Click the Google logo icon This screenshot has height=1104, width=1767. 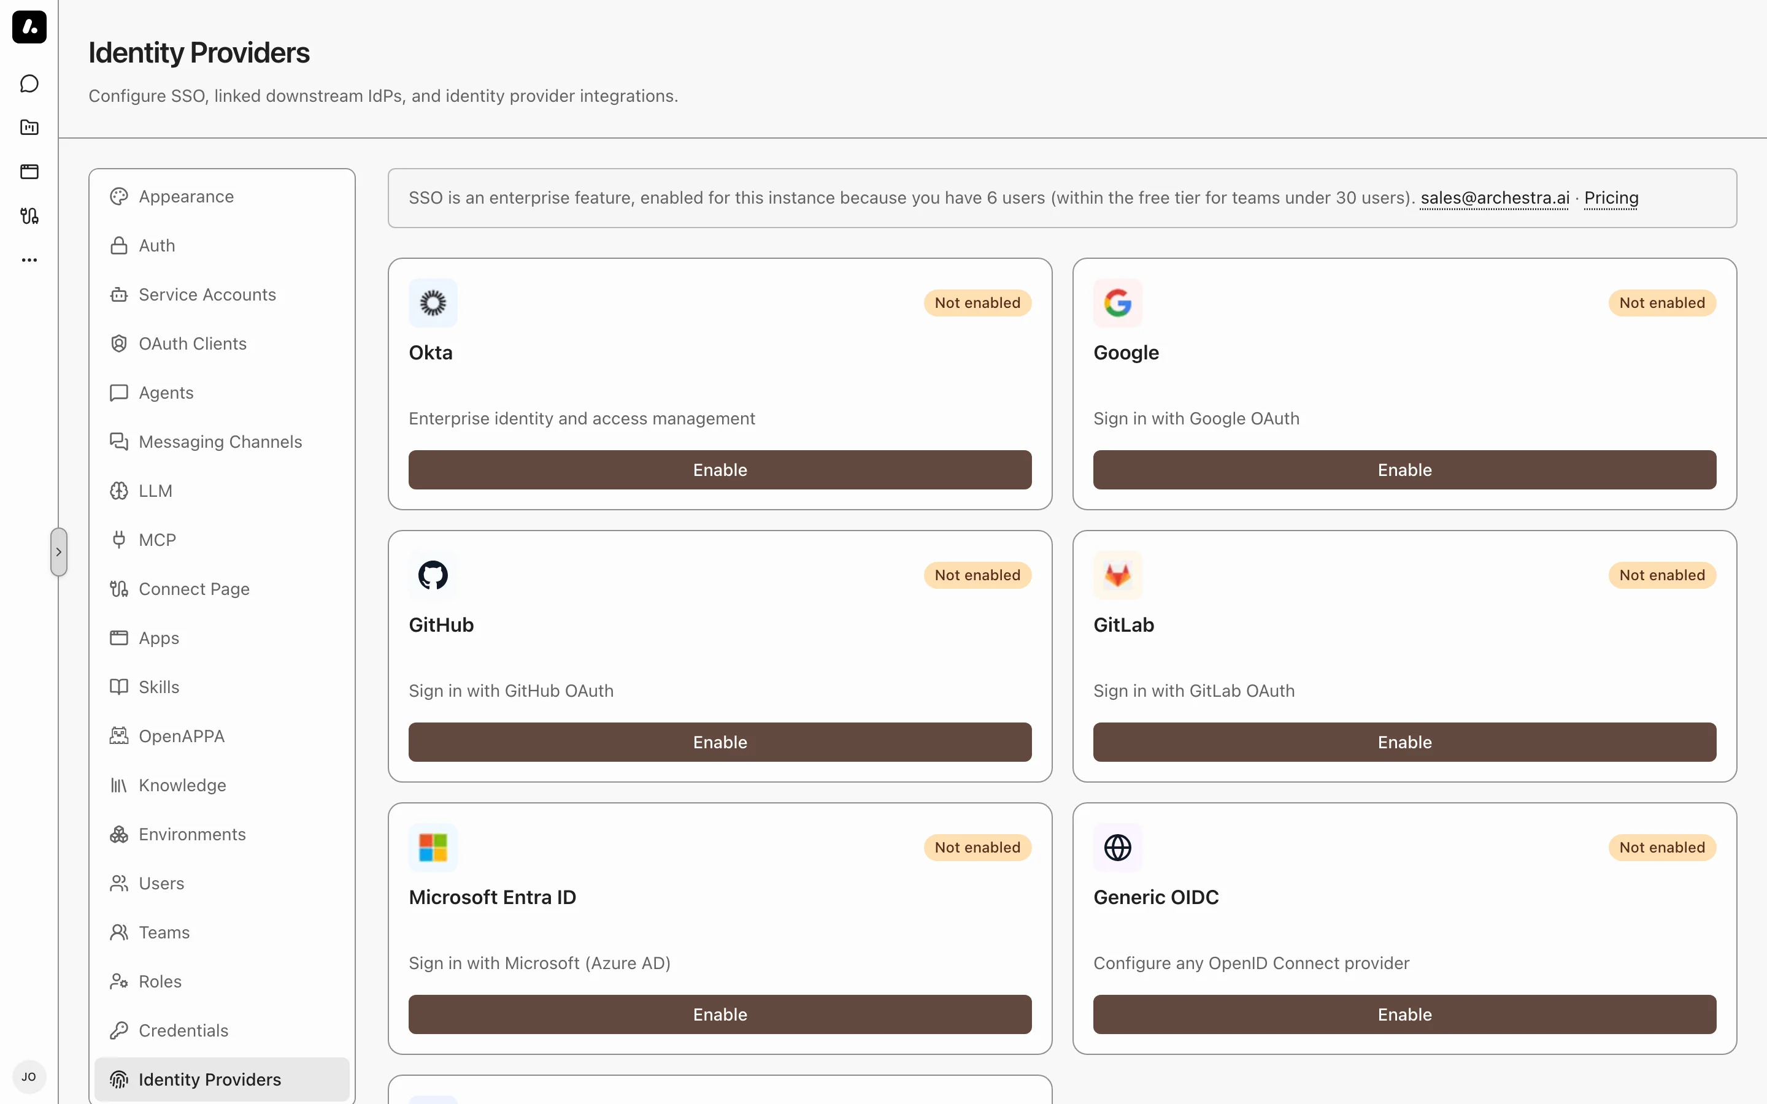(1118, 303)
